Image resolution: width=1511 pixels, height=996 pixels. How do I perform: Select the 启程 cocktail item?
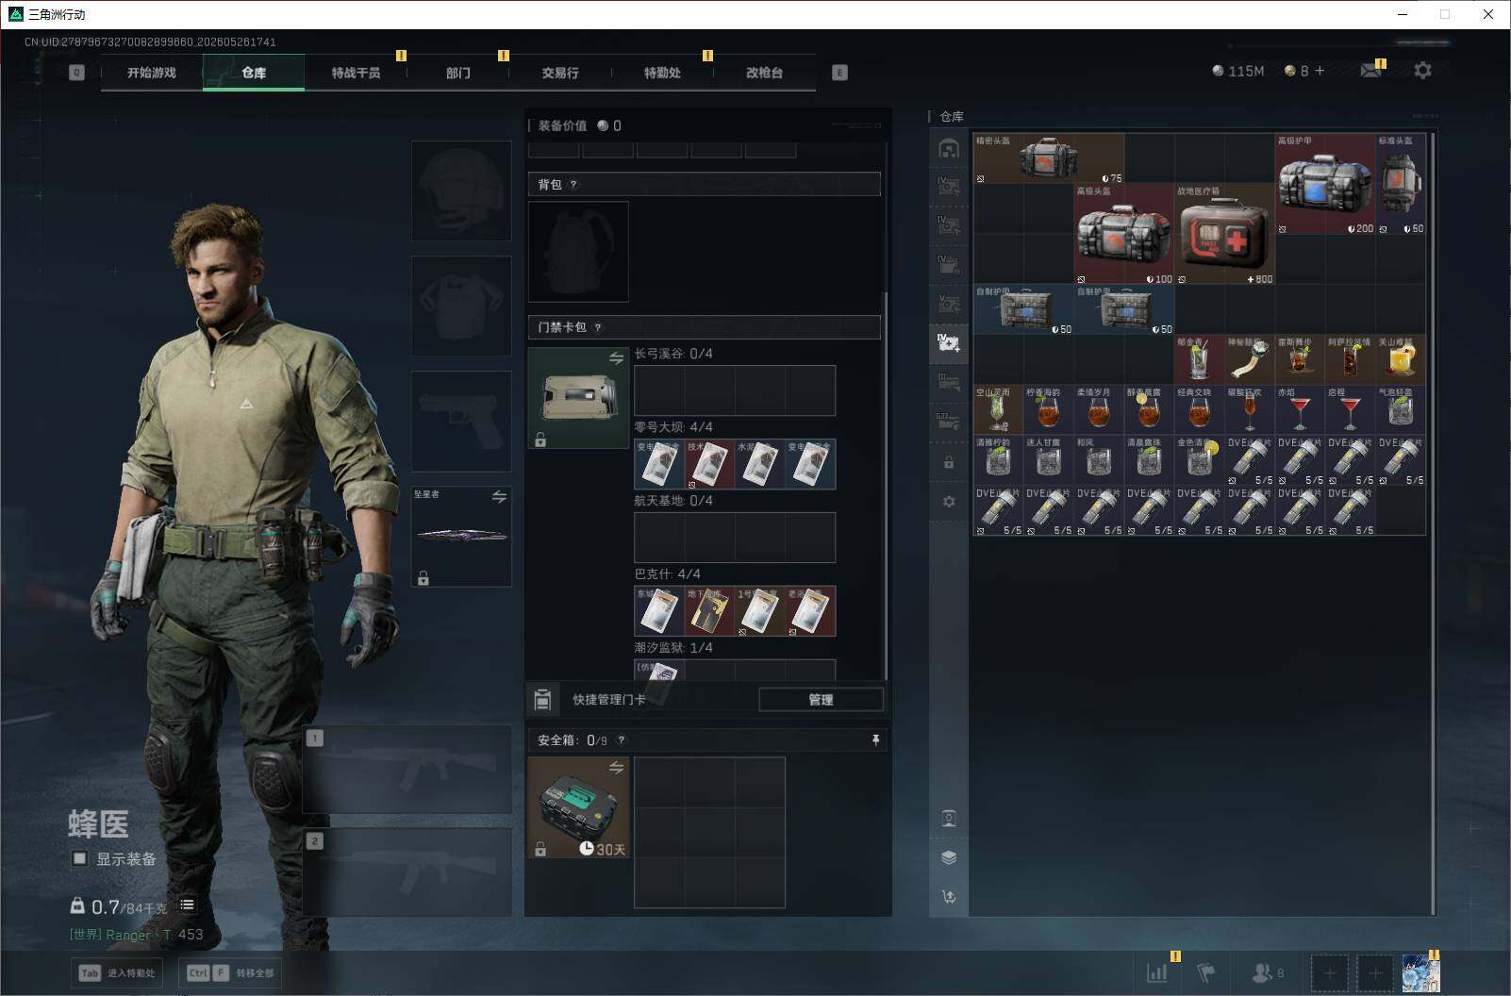tap(1351, 410)
